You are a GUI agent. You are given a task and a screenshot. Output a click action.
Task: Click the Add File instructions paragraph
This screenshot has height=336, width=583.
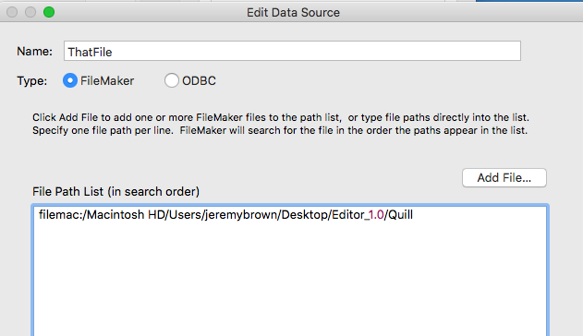(280, 124)
